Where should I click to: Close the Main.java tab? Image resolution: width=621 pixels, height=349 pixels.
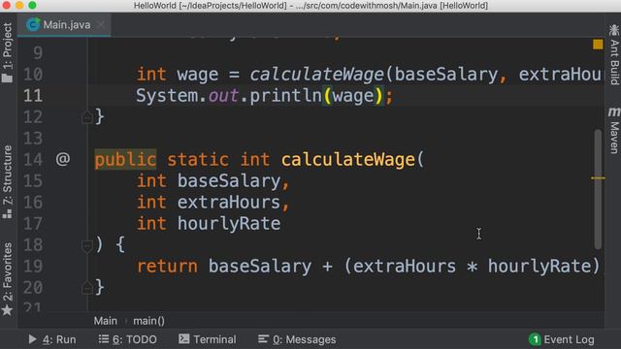101,25
